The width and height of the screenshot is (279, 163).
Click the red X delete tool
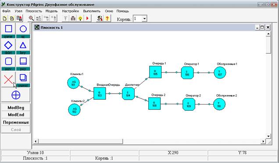point(8,79)
